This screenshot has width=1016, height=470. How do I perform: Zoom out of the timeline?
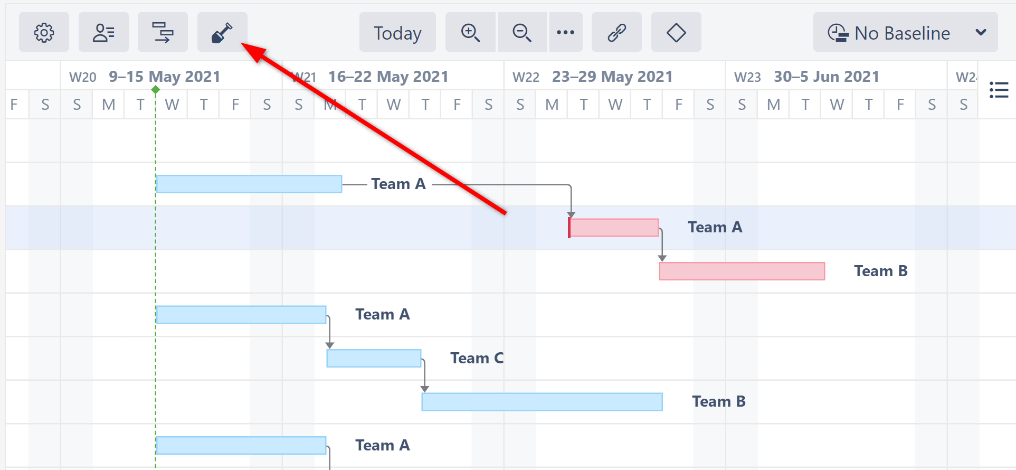pos(522,33)
